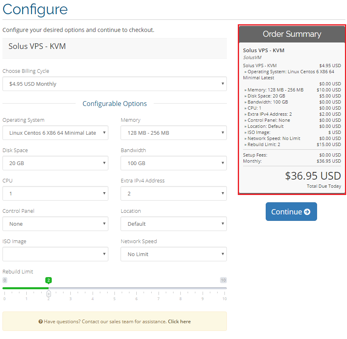The width and height of the screenshot is (347, 339).
Task: Click 'ISO Image:' summary line
Action: 292,132
